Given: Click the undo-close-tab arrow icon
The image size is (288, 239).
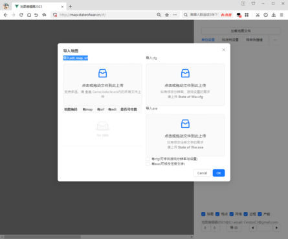Looking at the screenshot, I should pyautogui.click(x=36, y=15).
